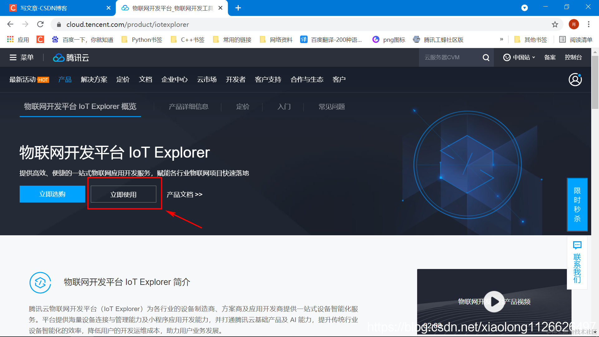
Task: Open the 开发者 menu
Action: [x=236, y=80]
